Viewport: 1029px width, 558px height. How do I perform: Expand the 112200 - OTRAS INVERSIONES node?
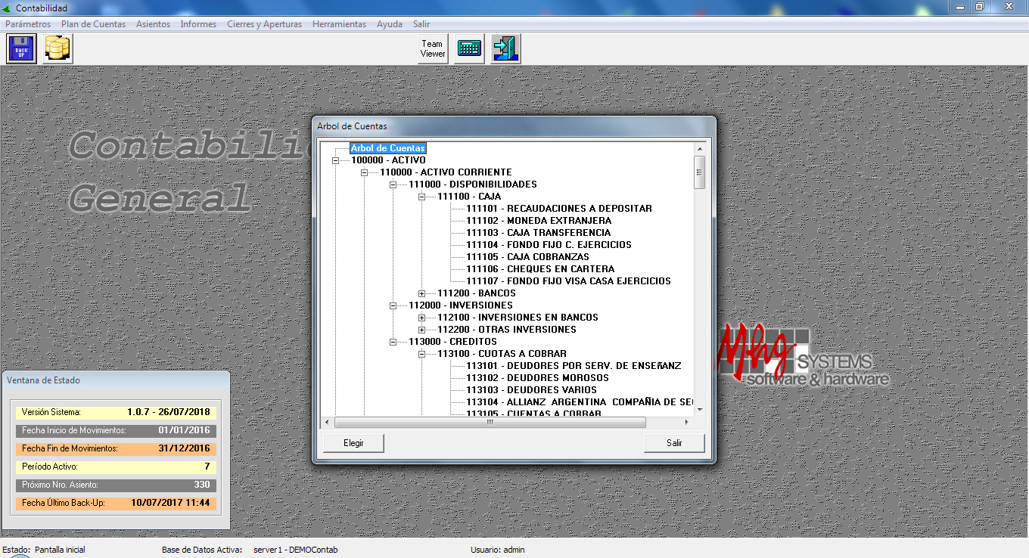(x=422, y=330)
